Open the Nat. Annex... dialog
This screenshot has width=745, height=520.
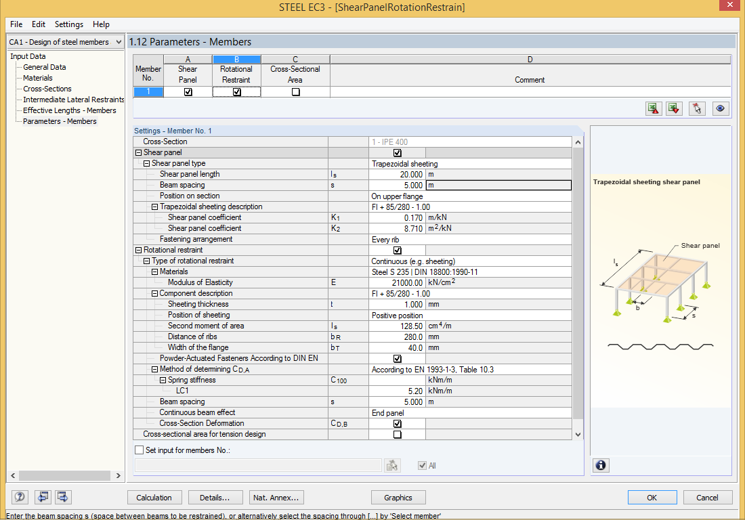point(276,498)
